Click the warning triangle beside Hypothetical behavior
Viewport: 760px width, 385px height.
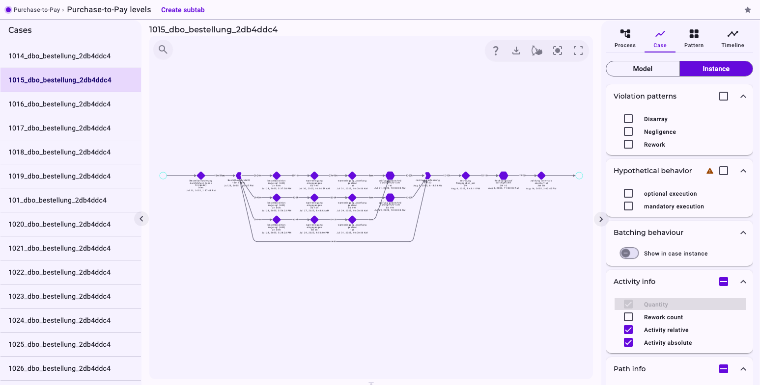click(710, 171)
